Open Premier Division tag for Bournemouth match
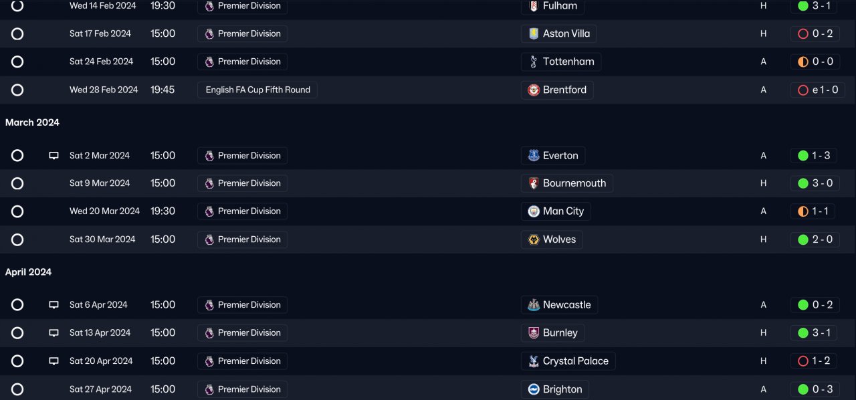Viewport: 856px width, 400px height. (243, 183)
